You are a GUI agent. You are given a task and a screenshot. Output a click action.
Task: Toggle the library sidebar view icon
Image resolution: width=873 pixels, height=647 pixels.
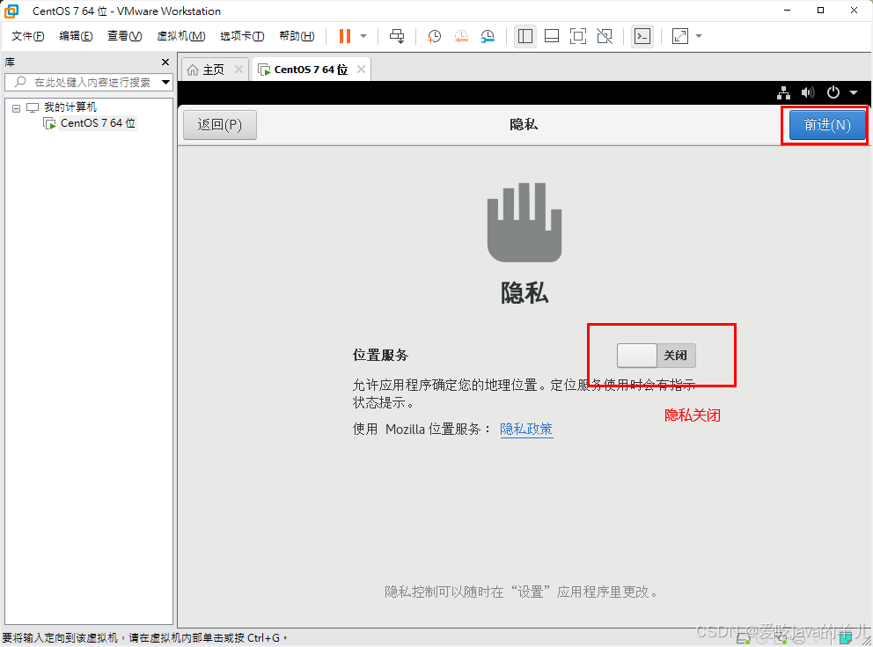525,36
